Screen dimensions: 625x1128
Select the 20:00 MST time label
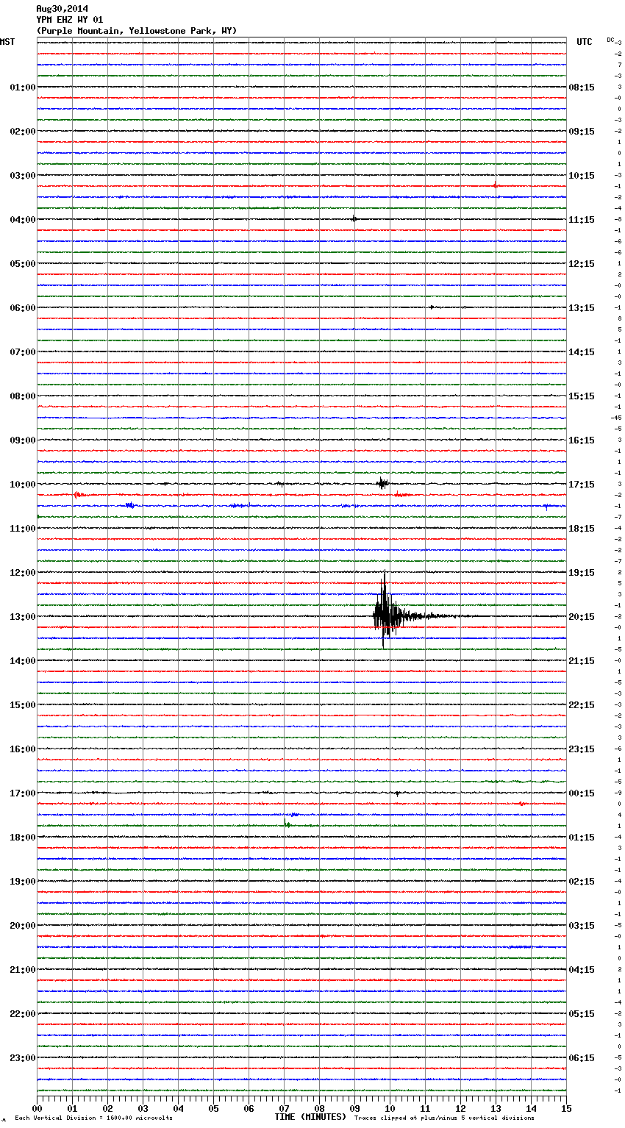pyautogui.click(x=23, y=926)
